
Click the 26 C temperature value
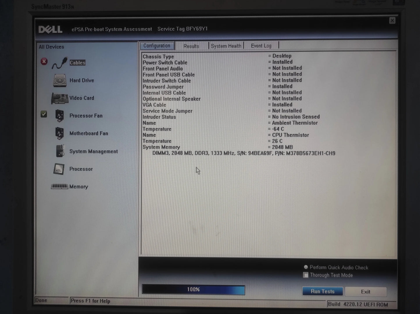tap(277, 141)
